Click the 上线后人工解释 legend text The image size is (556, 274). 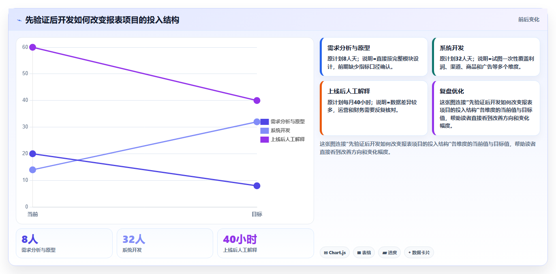[x=287, y=139]
